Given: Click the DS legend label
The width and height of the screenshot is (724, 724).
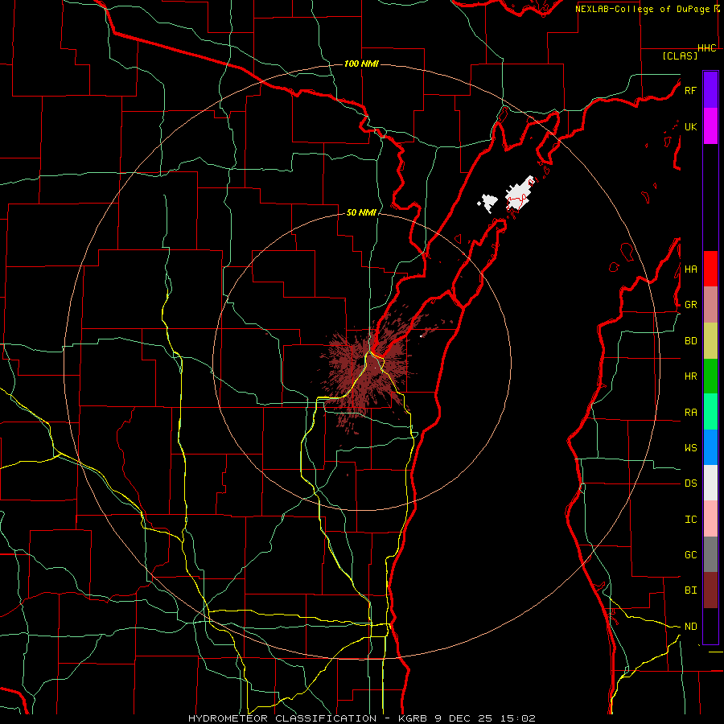Looking at the screenshot, I should pyautogui.click(x=690, y=483).
